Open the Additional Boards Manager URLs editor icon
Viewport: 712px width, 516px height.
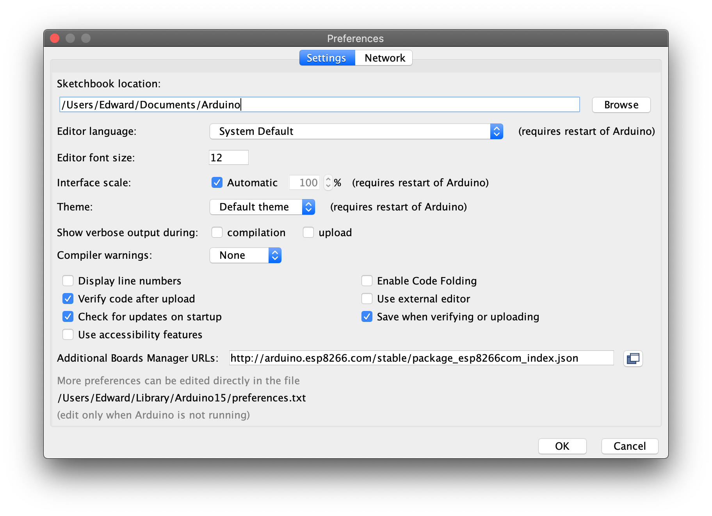(x=633, y=358)
